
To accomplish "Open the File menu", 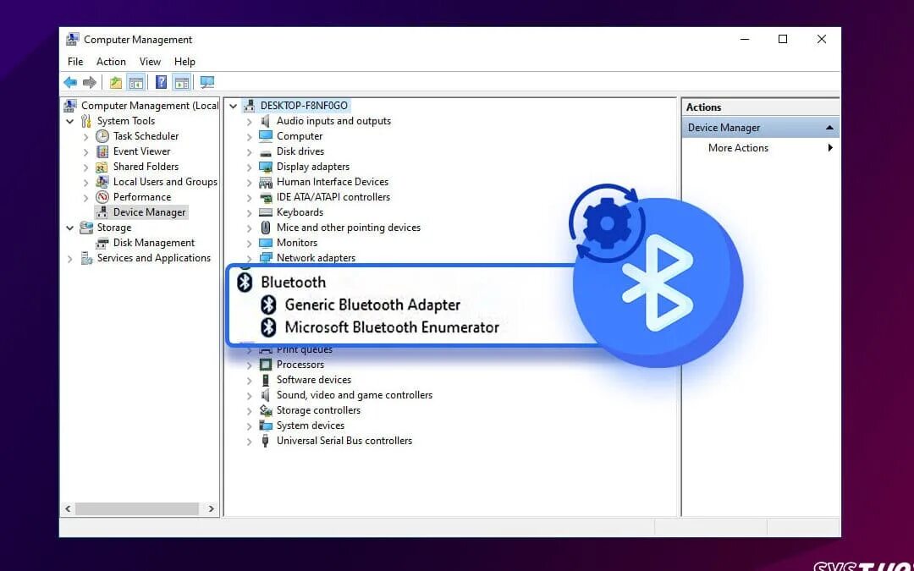I will point(75,62).
